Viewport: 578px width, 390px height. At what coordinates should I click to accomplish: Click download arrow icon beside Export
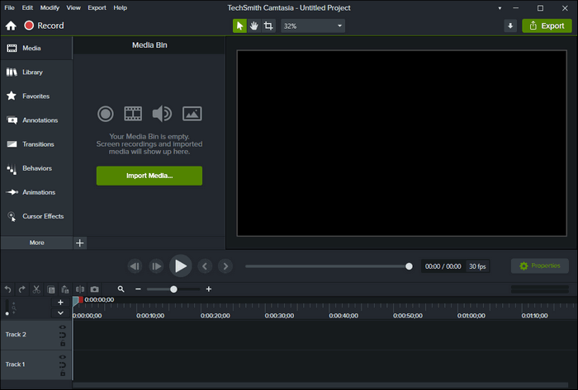(510, 26)
